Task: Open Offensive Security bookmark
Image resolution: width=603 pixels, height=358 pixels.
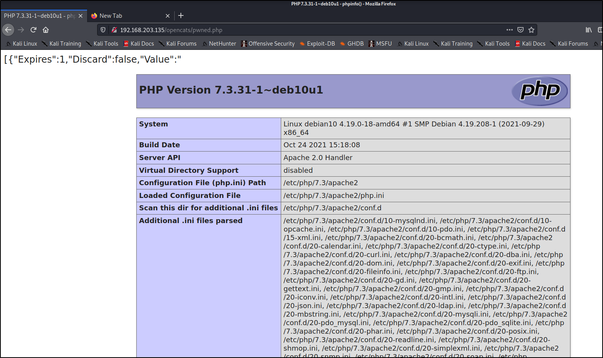Action: pyautogui.click(x=268, y=44)
